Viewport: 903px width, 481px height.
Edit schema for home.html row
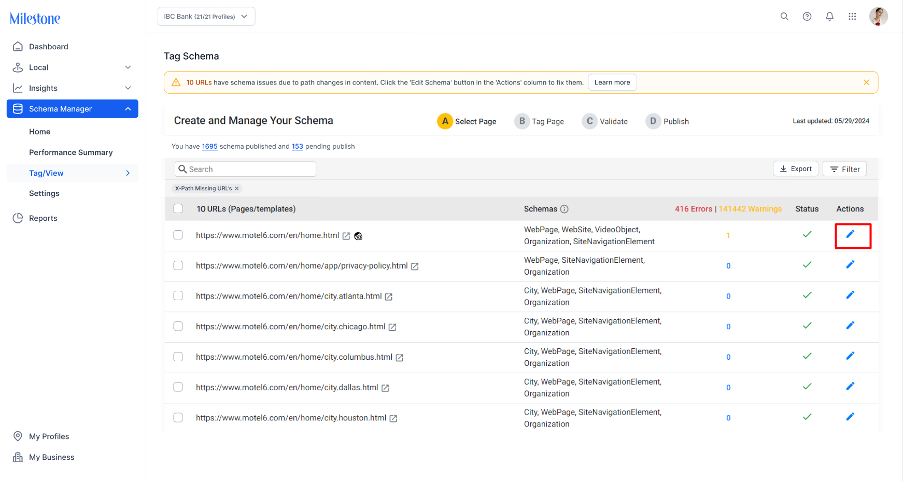(x=850, y=234)
